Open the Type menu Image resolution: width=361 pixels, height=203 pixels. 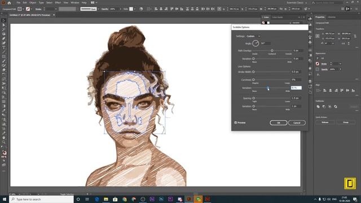coord(41,2)
